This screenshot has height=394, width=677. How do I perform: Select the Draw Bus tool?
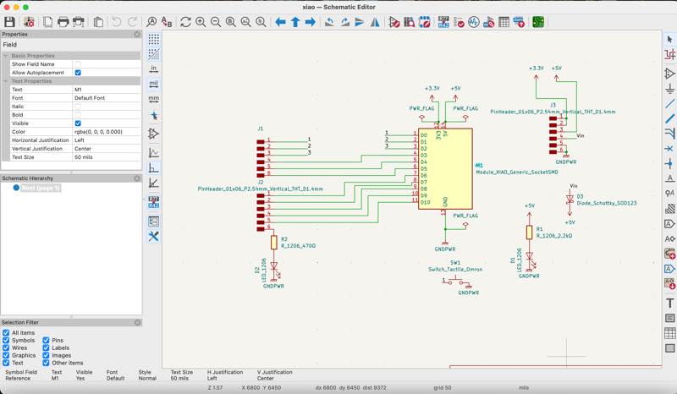click(669, 118)
